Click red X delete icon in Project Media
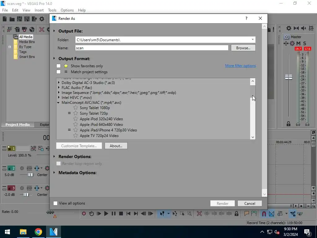 [x=42, y=29]
